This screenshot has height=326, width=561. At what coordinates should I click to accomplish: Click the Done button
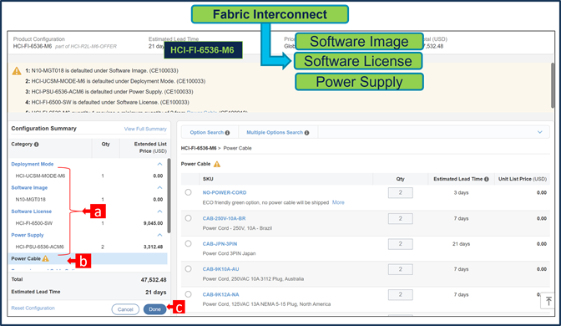(x=155, y=309)
